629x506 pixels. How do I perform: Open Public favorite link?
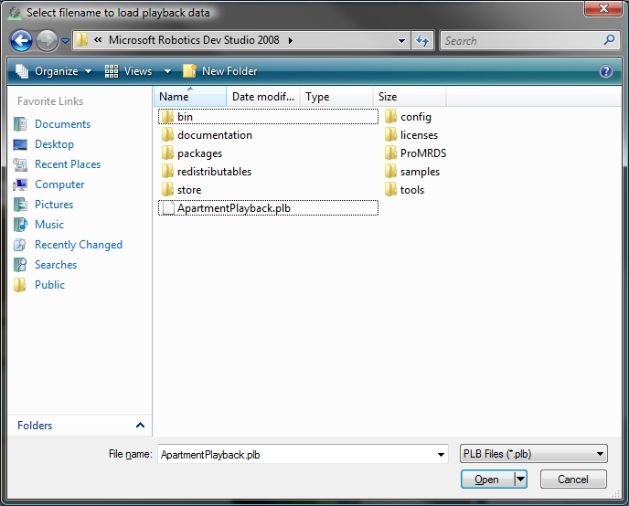pos(49,284)
